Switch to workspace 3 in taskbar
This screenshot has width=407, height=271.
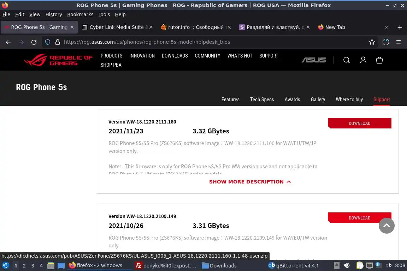[33, 266]
